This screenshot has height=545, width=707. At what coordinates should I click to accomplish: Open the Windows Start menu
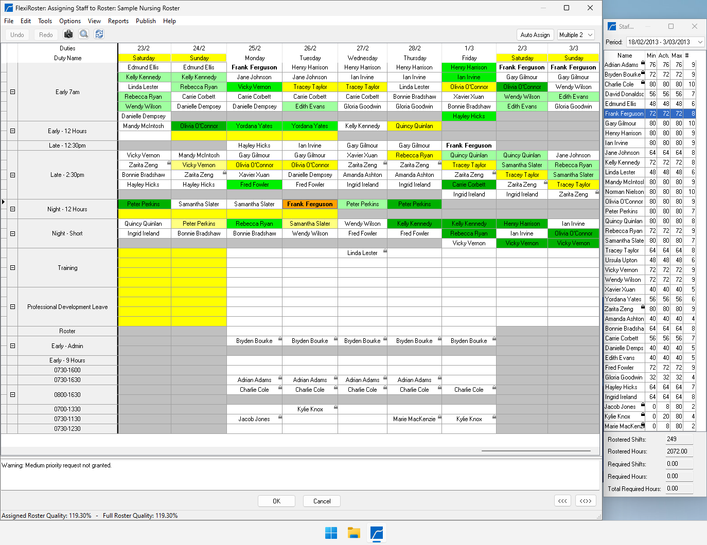[331, 533]
